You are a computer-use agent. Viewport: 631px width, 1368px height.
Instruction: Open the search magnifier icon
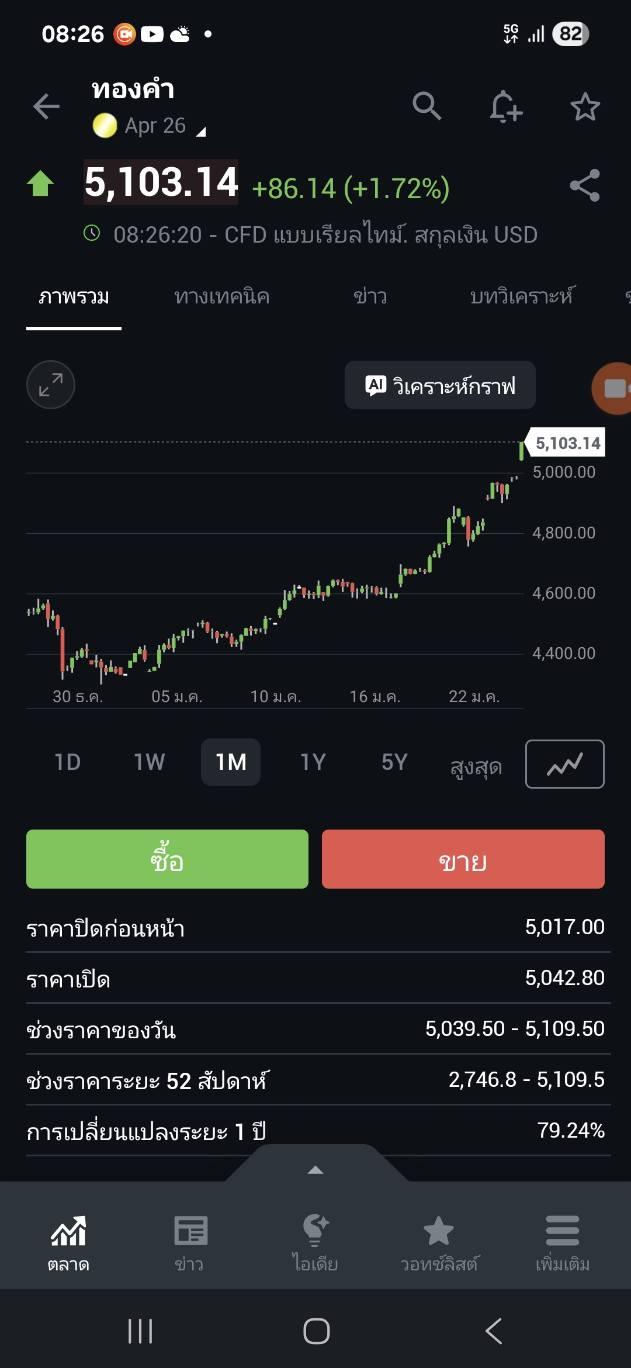(427, 106)
